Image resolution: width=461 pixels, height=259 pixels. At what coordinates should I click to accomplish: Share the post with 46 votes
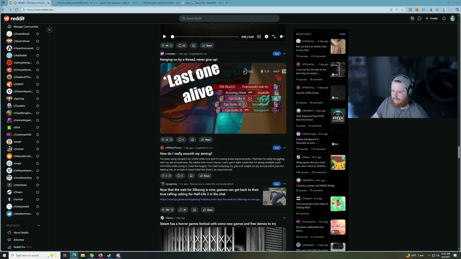click(x=207, y=46)
